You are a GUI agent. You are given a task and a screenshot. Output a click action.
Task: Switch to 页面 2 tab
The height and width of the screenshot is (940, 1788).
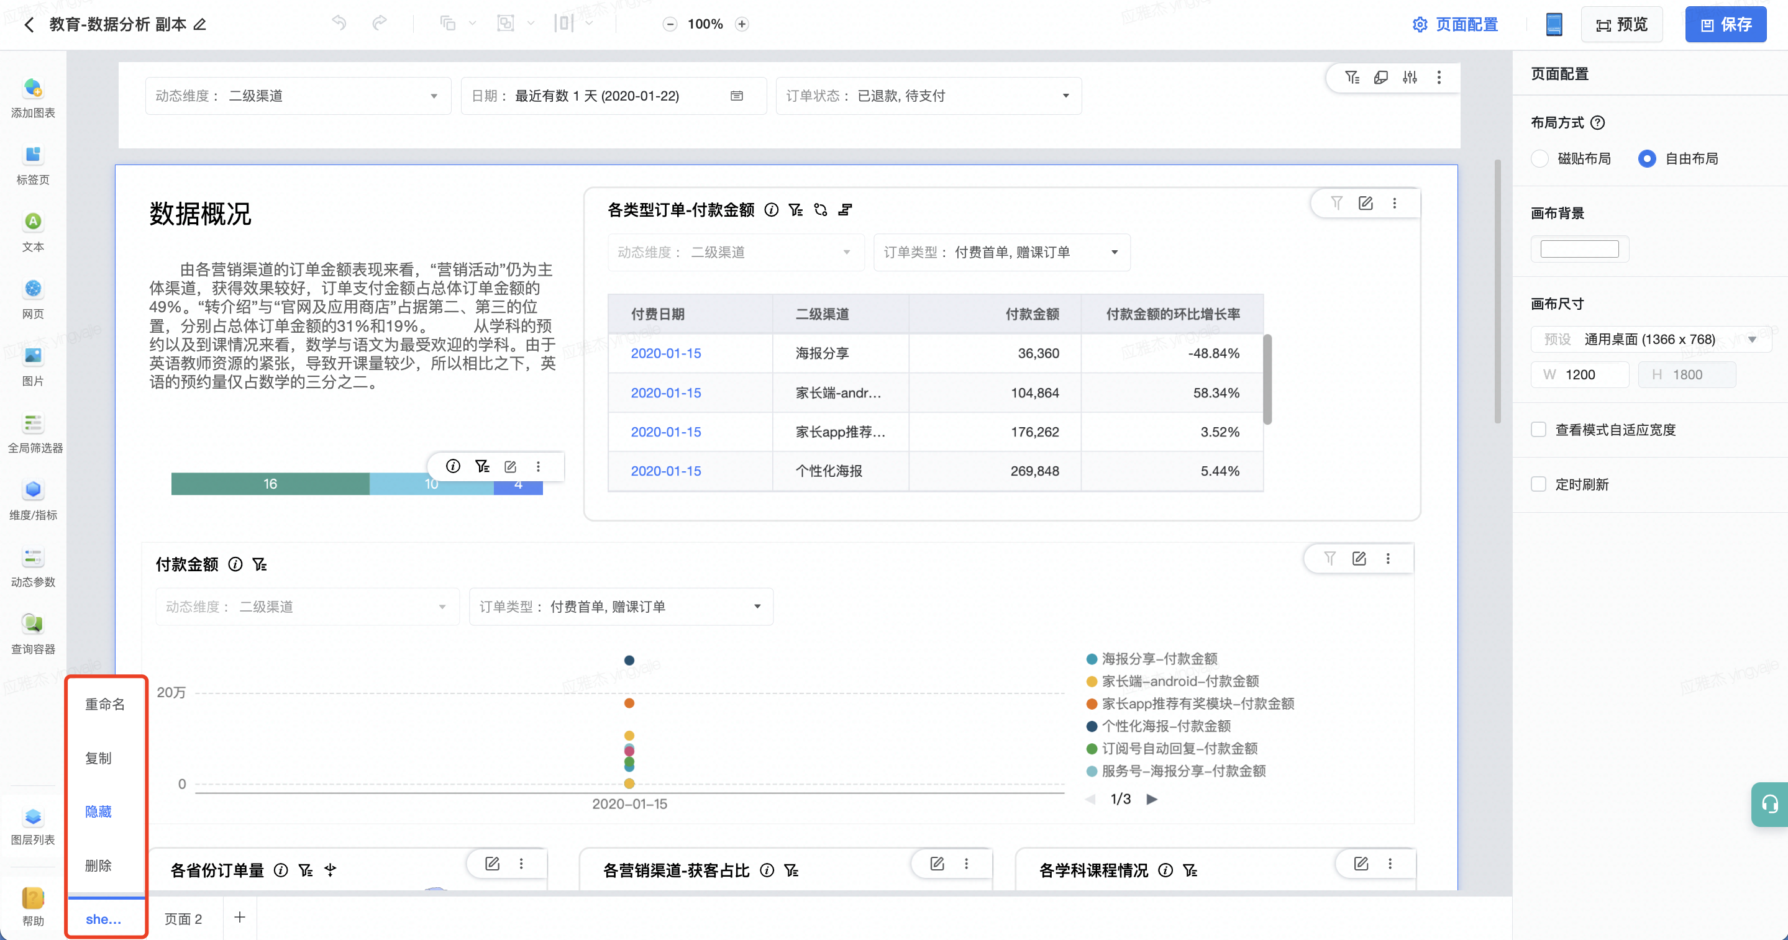tap(184, 918)
